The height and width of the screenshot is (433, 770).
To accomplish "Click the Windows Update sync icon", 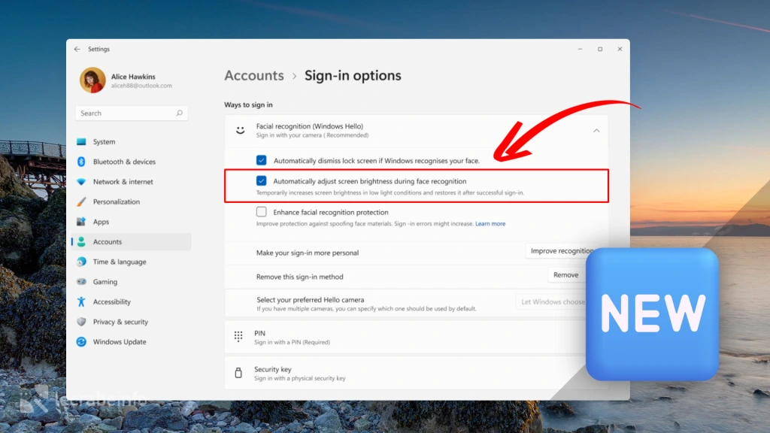I will pos(81,342).
